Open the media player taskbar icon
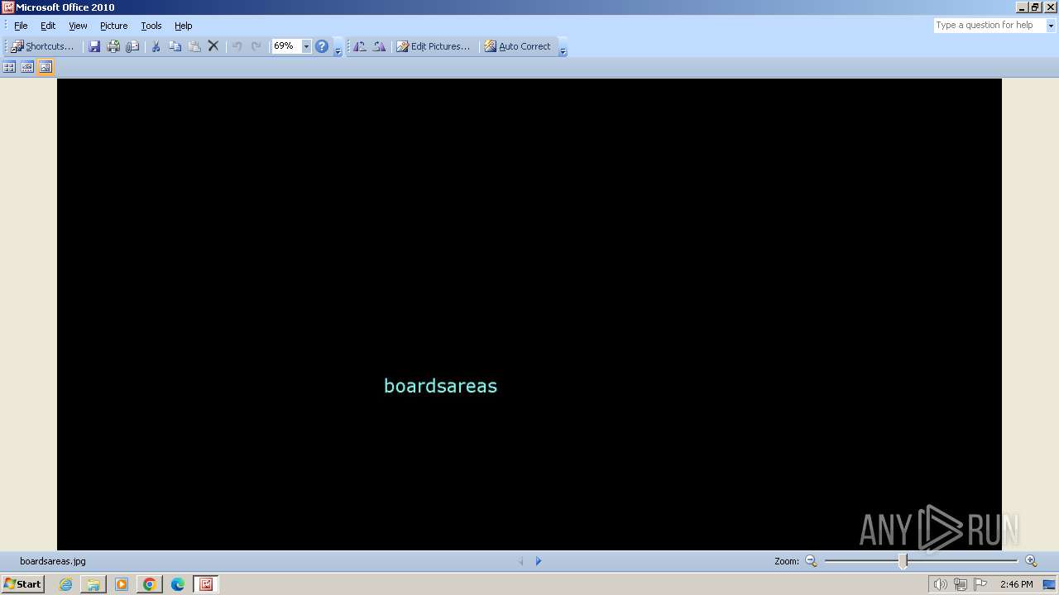This screenshot has height=595, width=1059. point(122,584)
